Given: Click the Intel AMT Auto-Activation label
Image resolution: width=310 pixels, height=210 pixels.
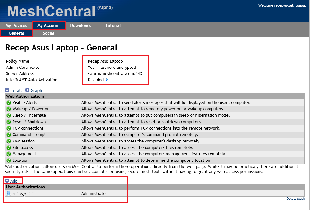Looking at the screenshot, I should point(32,80).
